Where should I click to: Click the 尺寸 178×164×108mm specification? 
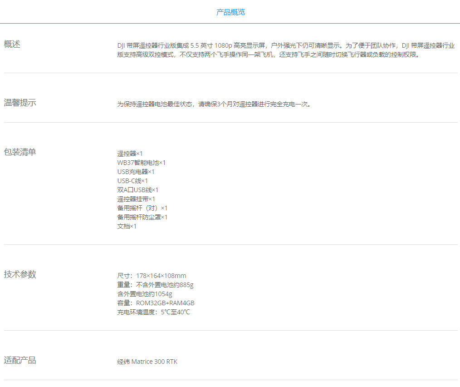(152, 276)
